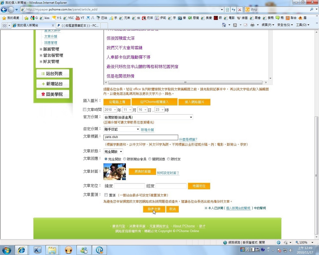The height and width of the screenshot is (255, 319).
Task: Click the refresh icon beside the address bar
Action: coord(233,10)
